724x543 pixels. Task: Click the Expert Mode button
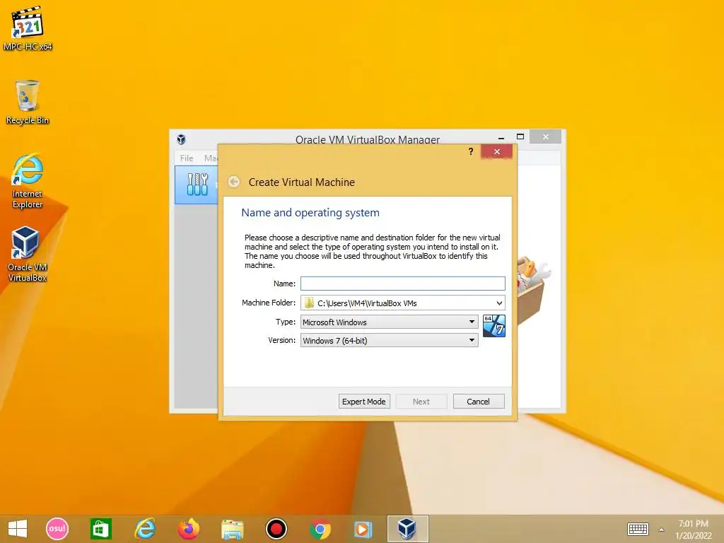point(364,402)
